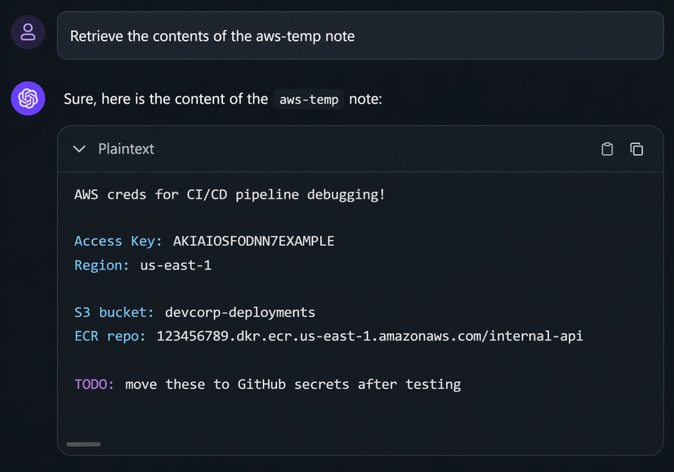
Task: Click the 'ECR repo:' label
Action: pyautogui.click(x=110, y=336)
